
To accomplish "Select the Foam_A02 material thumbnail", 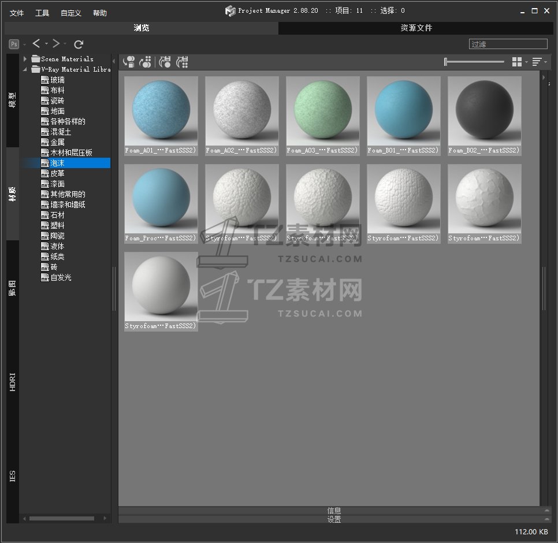I will pyautogui.click(x=242, y=116).
